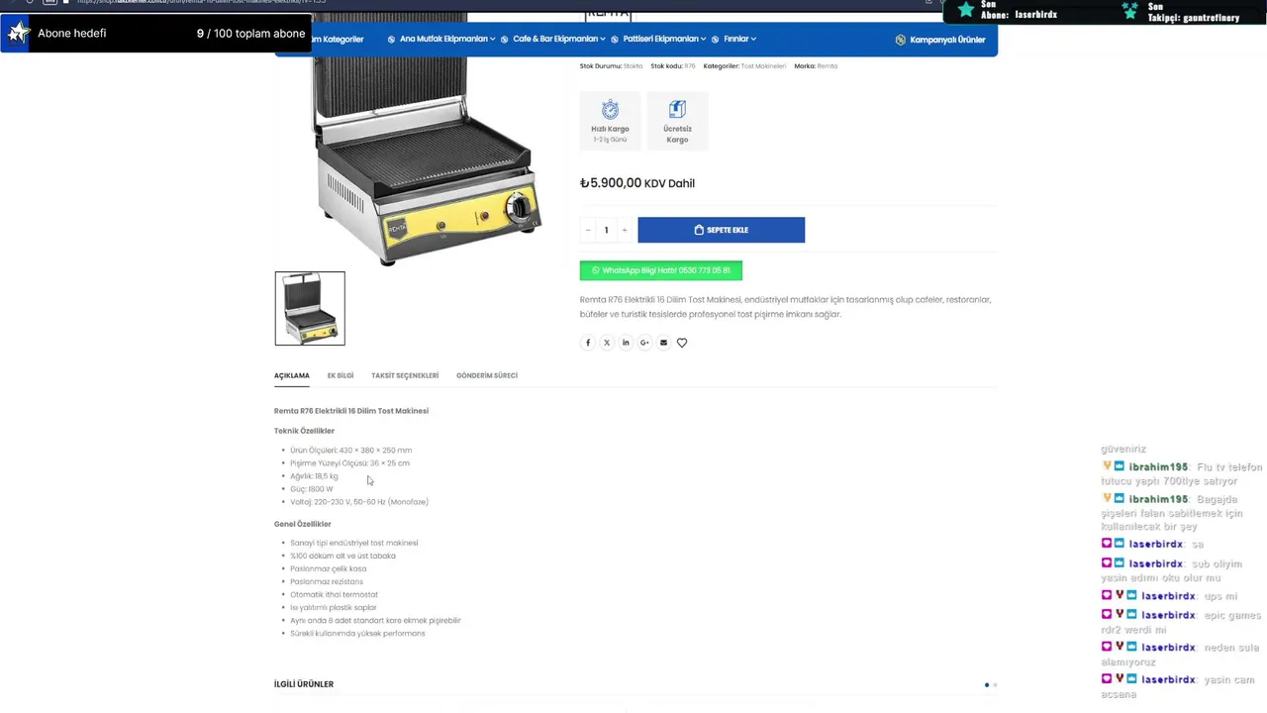
Task: Switch to EK BİLGİ tab
Action: (x=341, y=376)
